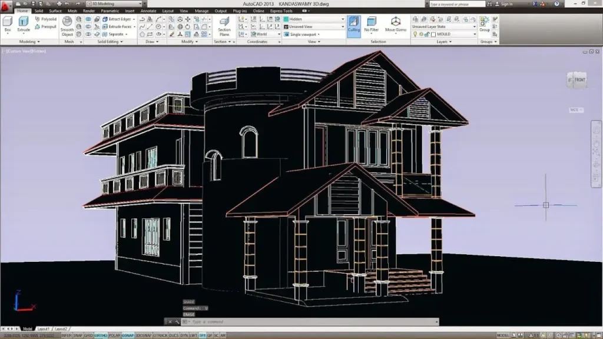Screen dimensions: 603x339
Task: Enable GRID display in status bar
Action: tap(88, 335)
